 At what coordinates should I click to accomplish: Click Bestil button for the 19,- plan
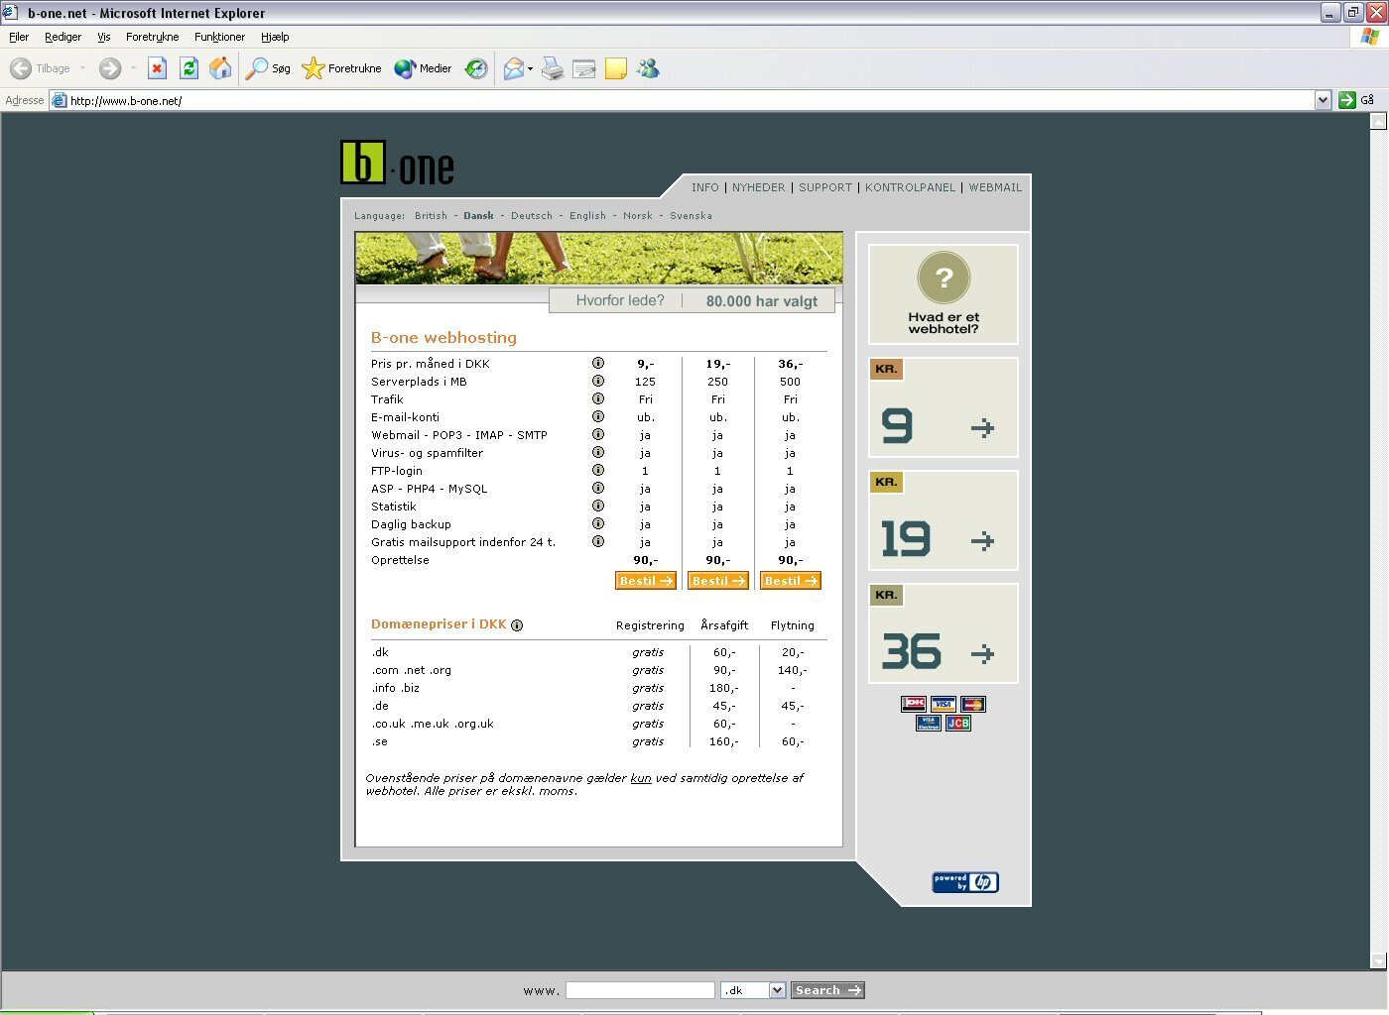pos(718,581)
